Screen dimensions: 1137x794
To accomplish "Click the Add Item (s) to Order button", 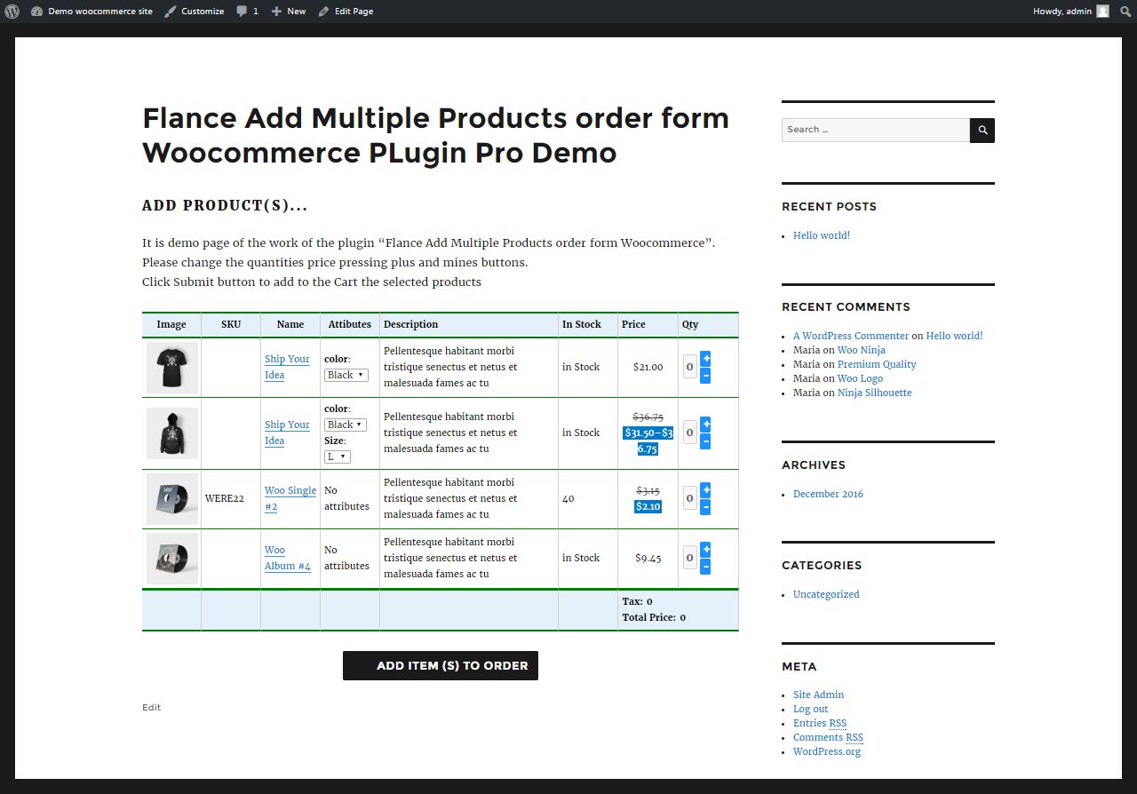I will pos(441,665).
